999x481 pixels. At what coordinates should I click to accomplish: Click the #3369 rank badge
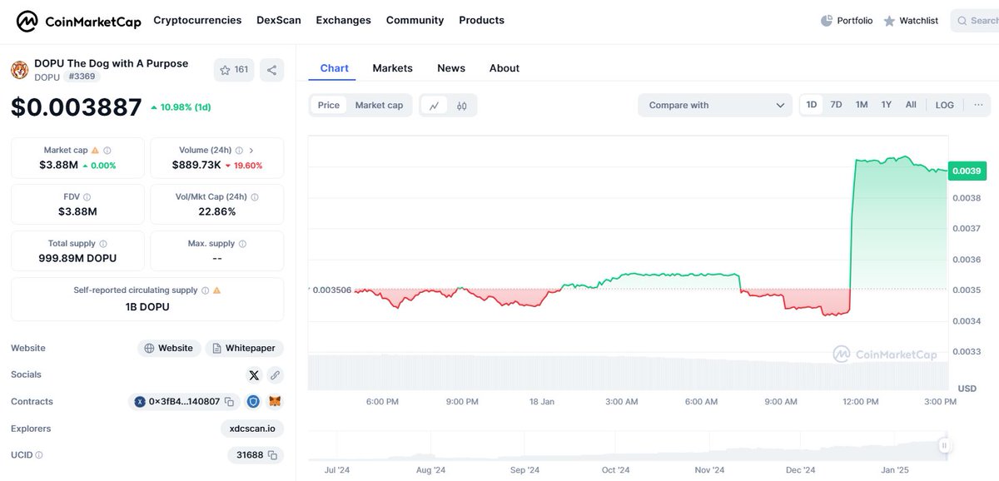[x=82, y=77]
